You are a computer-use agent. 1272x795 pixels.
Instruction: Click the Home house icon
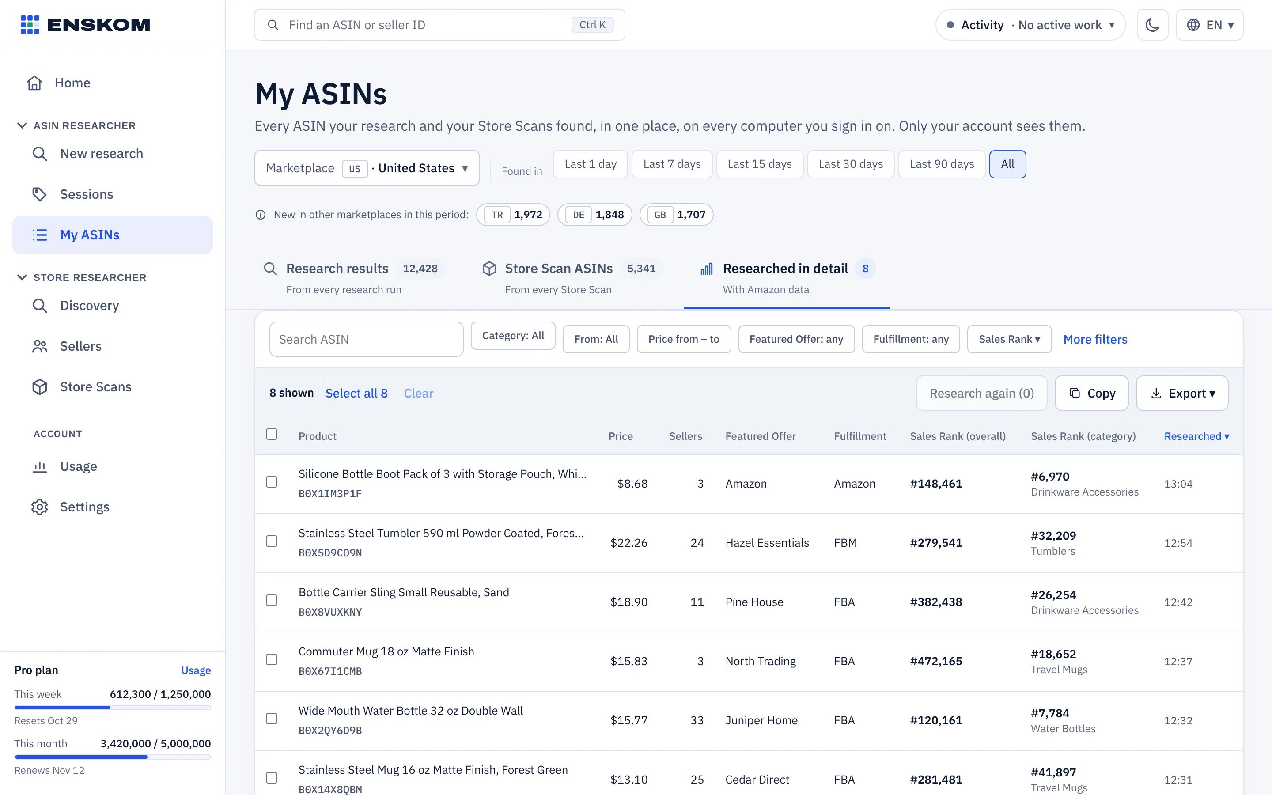(x=35, y=83)
